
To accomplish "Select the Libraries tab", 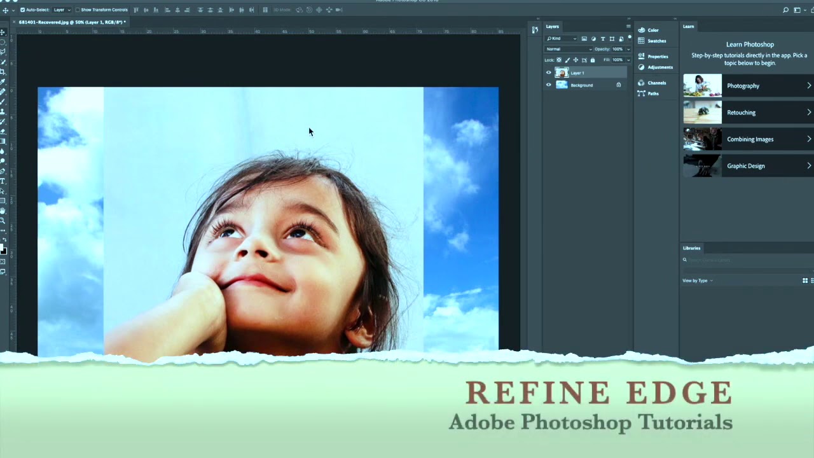I will pos(691,248).
